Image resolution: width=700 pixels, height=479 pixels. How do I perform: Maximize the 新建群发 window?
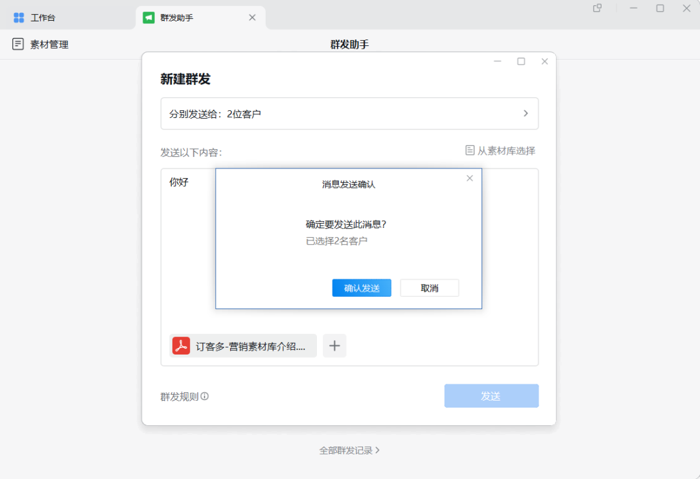click(521, 62)
